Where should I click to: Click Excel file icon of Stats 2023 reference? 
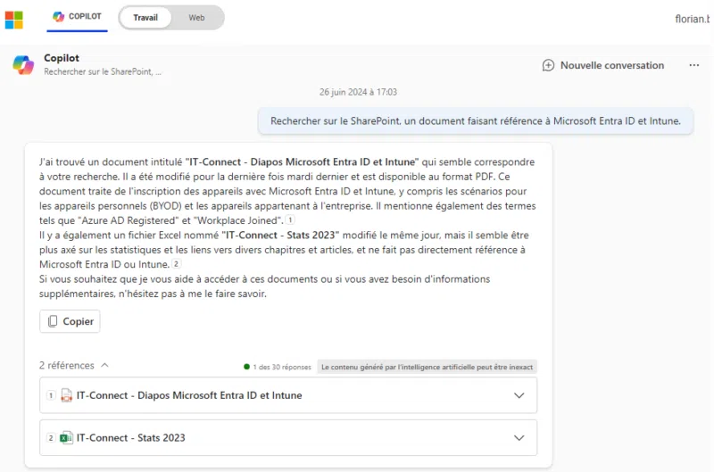coord(66,438)
